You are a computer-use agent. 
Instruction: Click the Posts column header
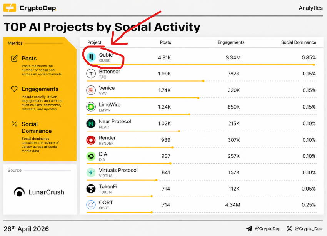[165, 42]
